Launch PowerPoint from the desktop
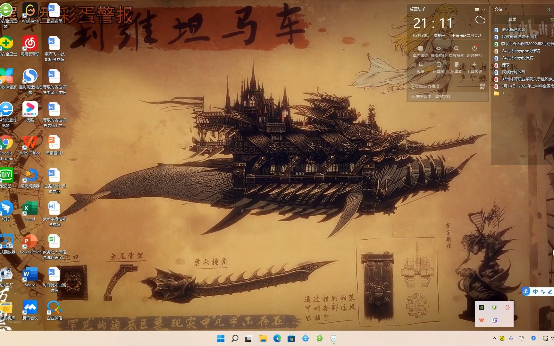The height and width of the screenshot is (346, 554). click(x=30, y=244)
